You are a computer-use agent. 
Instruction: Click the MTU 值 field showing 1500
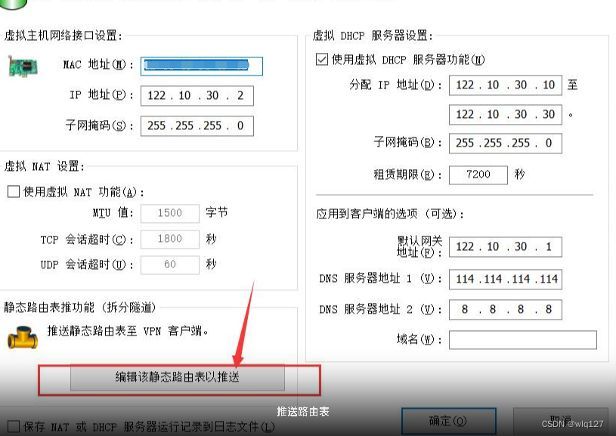point(170,213)
